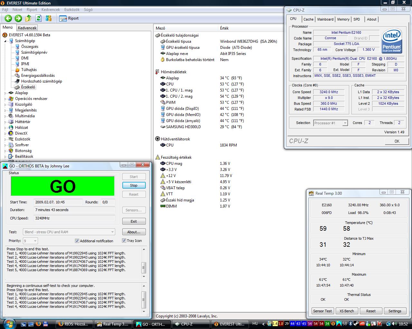Viewport: 412px width, 329px height.
Task: Switch to the Cache tab in CPU-Z
Action: click(308, 19)
